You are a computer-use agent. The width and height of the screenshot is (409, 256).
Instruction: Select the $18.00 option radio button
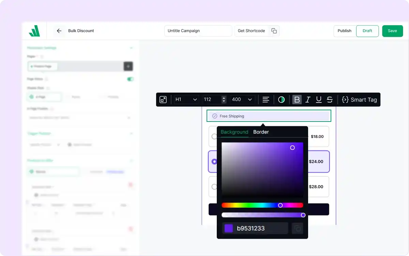(x=214, y=137)
